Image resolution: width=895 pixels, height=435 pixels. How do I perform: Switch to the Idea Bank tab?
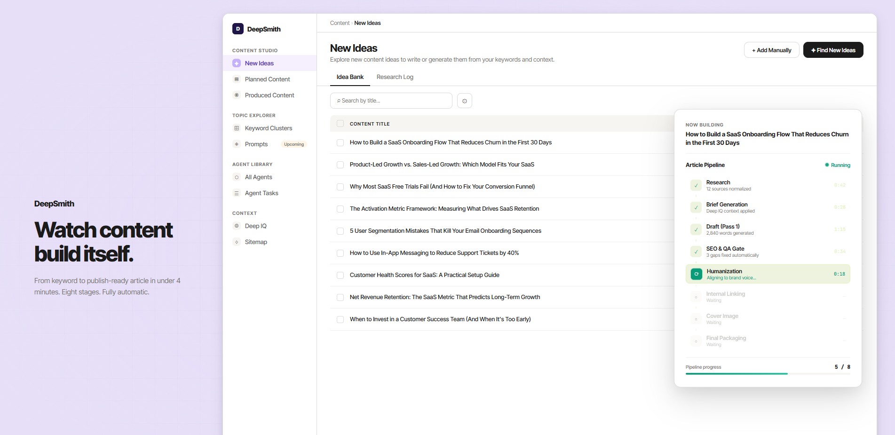(x=350, y=77)
